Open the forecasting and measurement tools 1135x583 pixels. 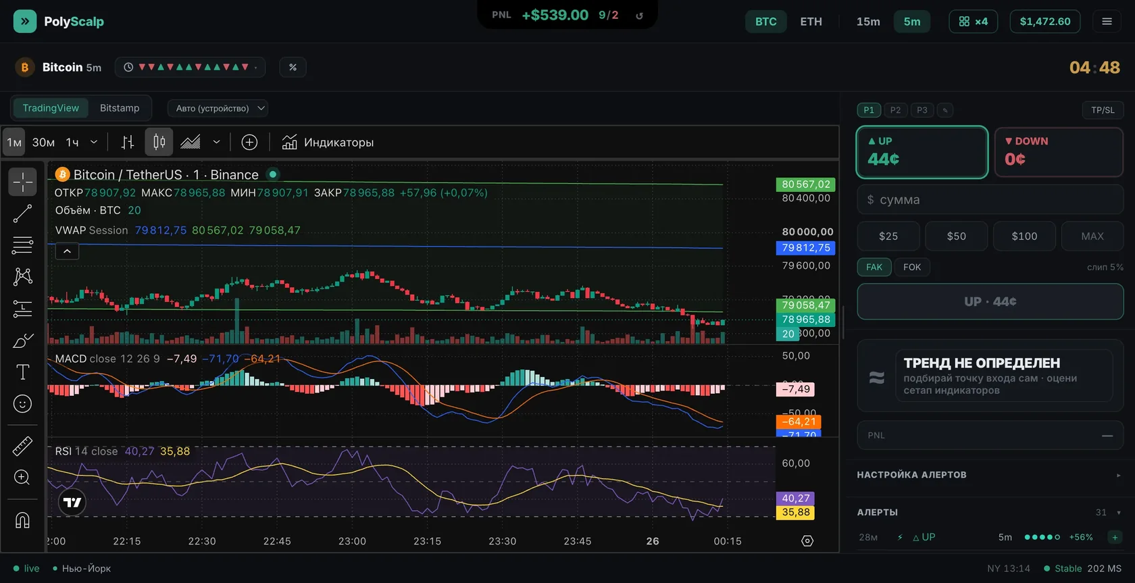tap(22, 309)
